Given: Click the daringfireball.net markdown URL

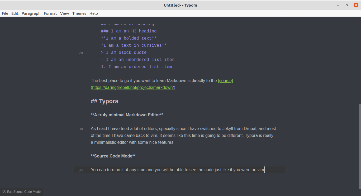Looking at the screenshot, I should [x=133, y=88].
